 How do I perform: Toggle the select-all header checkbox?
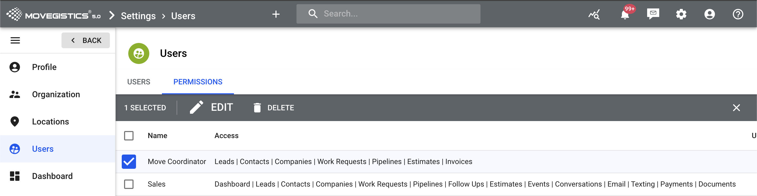click(129, 136)
